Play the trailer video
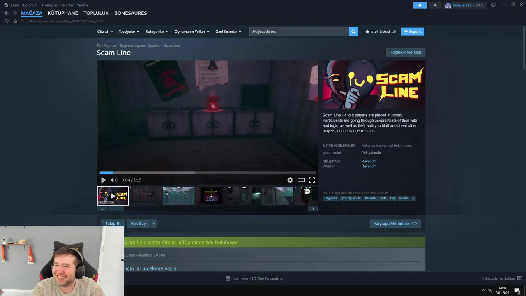Screen dimensions: 526x296 point(103,180)
